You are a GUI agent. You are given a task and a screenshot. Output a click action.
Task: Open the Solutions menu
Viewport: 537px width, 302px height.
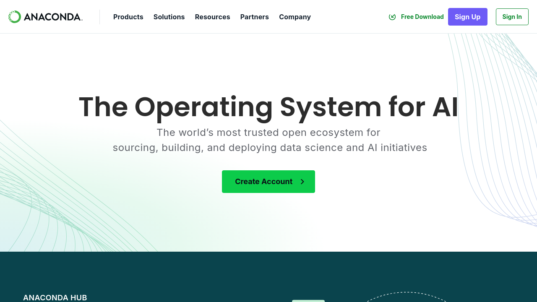[x=169, y=17]
